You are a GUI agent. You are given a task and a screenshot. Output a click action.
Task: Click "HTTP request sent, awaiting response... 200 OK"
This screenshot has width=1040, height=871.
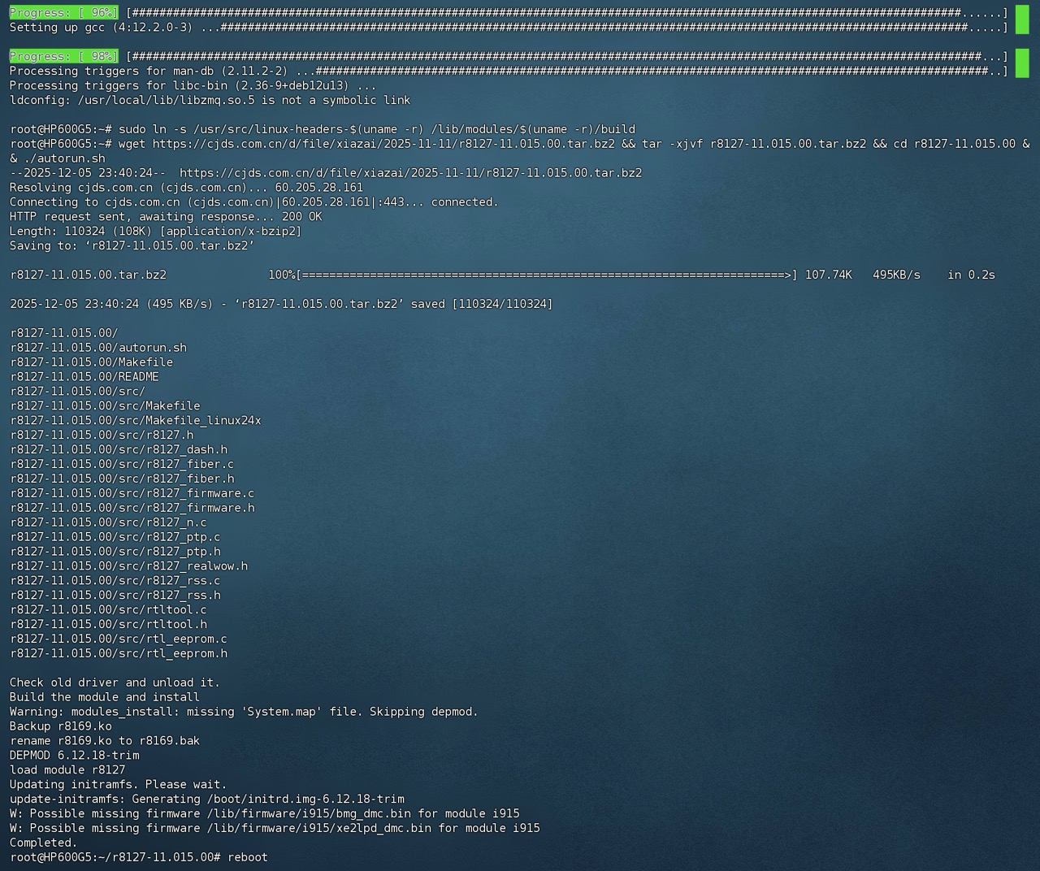[166, 217]
